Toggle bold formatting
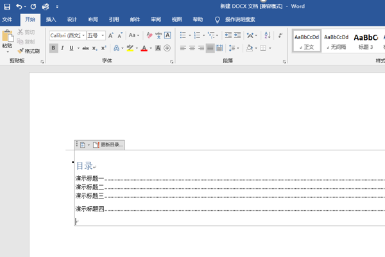 point(53,48)
